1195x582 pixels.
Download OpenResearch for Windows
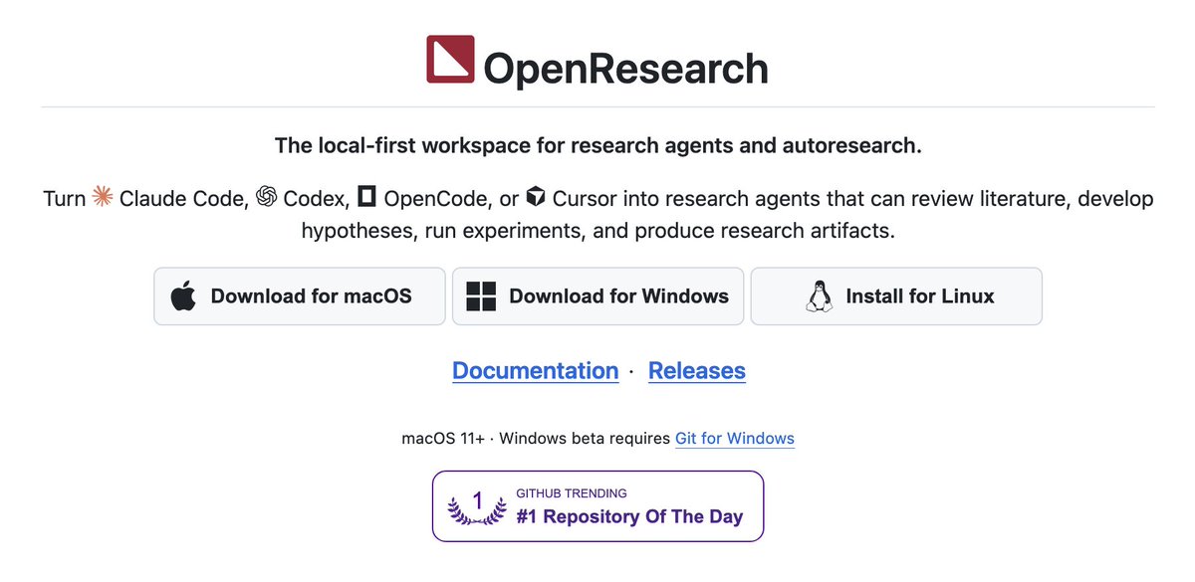point(597,296)
